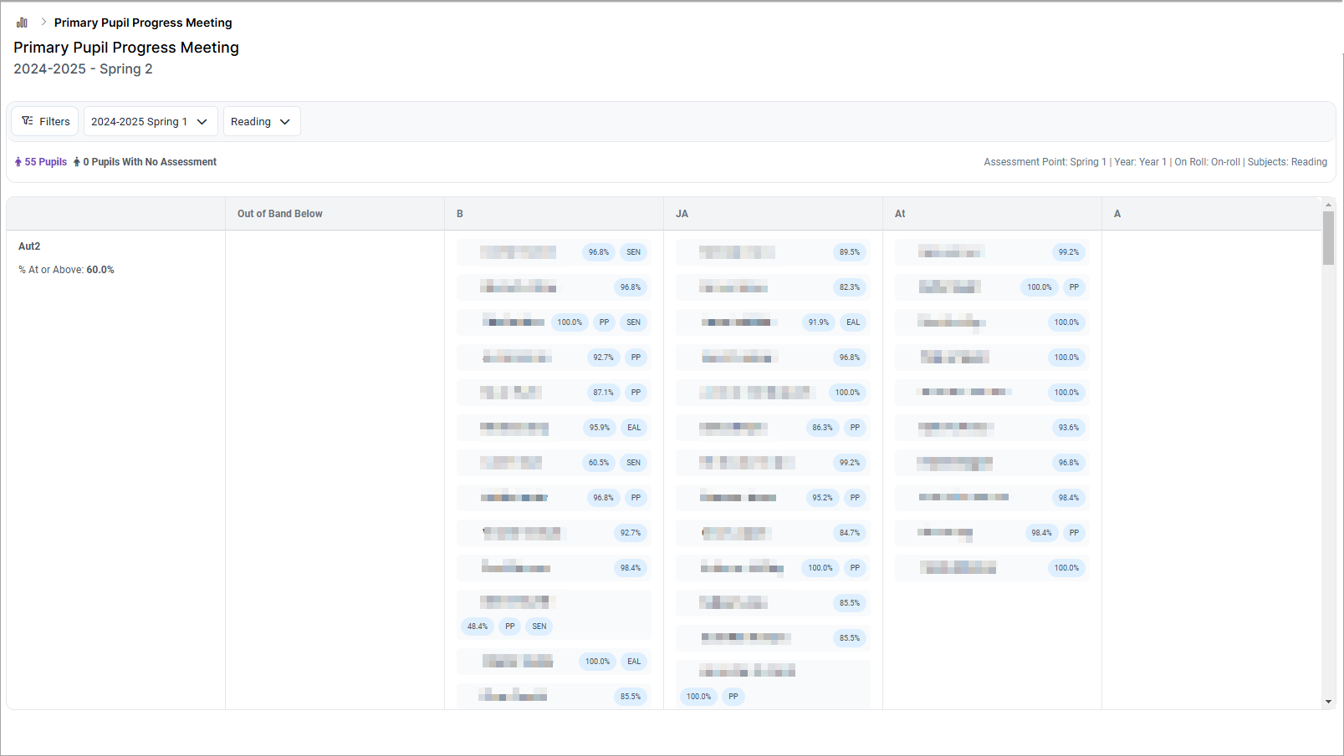Open the Primary Pupil Progress Meeting breadcrumb
Image resolution: width=1344 pixels, height=756 pixels.
coord(143,23)
